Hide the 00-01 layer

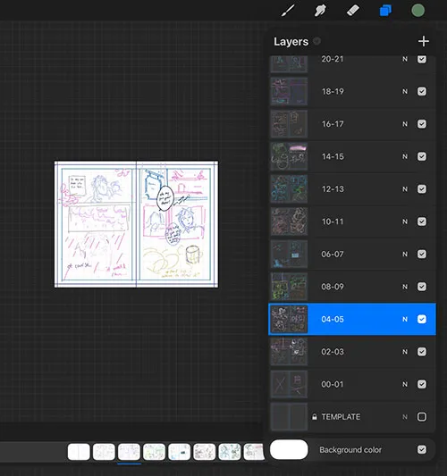422,384
